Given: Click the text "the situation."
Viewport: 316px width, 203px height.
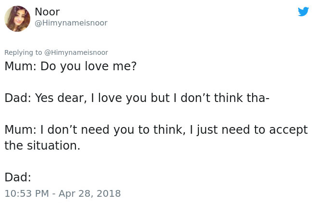Looking at the screenshot, I should point(42,145).
